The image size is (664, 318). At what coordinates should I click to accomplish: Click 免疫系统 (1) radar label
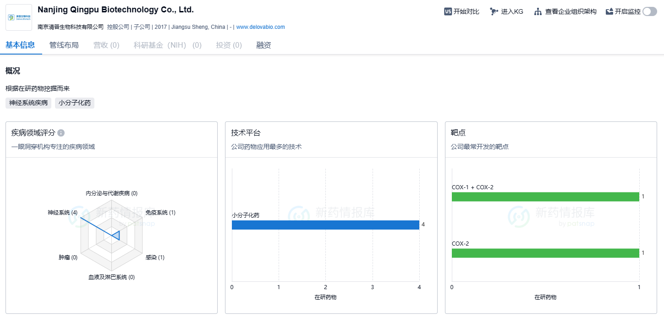160,213
